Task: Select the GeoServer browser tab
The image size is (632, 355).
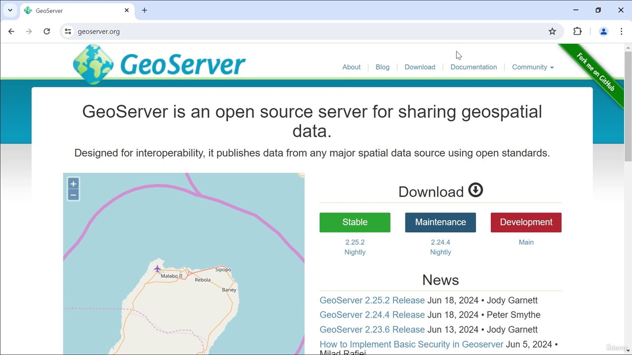Action: pyautogui.click(x=77, y=10)
